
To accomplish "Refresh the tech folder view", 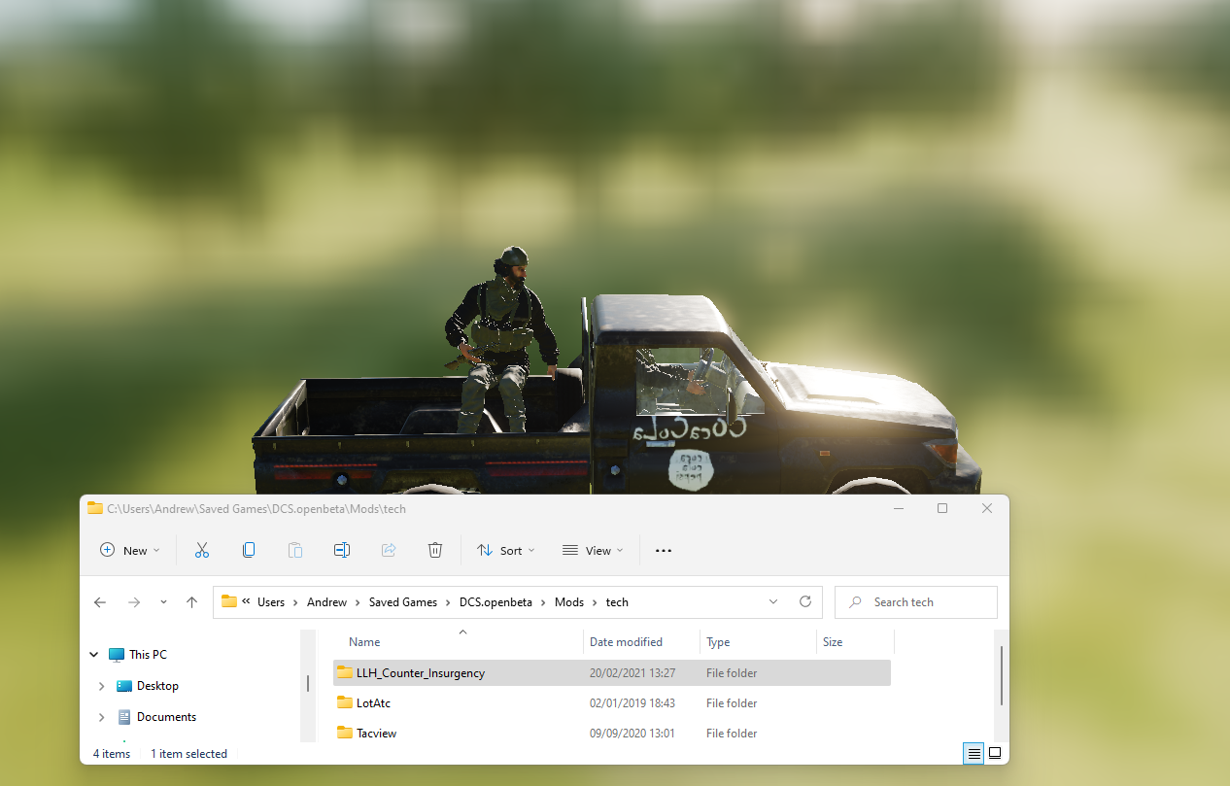I will coord(805,601).
